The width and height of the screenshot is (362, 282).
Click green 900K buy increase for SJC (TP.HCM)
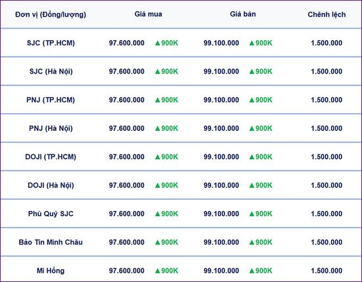tap(167, 43)
